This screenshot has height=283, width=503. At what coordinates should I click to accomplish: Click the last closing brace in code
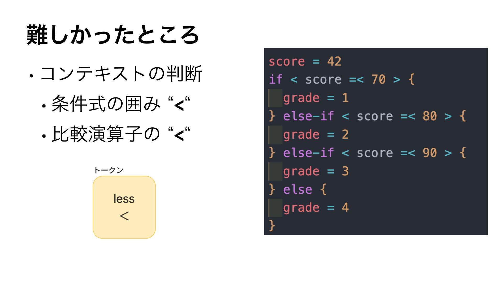tap(272, 226)
